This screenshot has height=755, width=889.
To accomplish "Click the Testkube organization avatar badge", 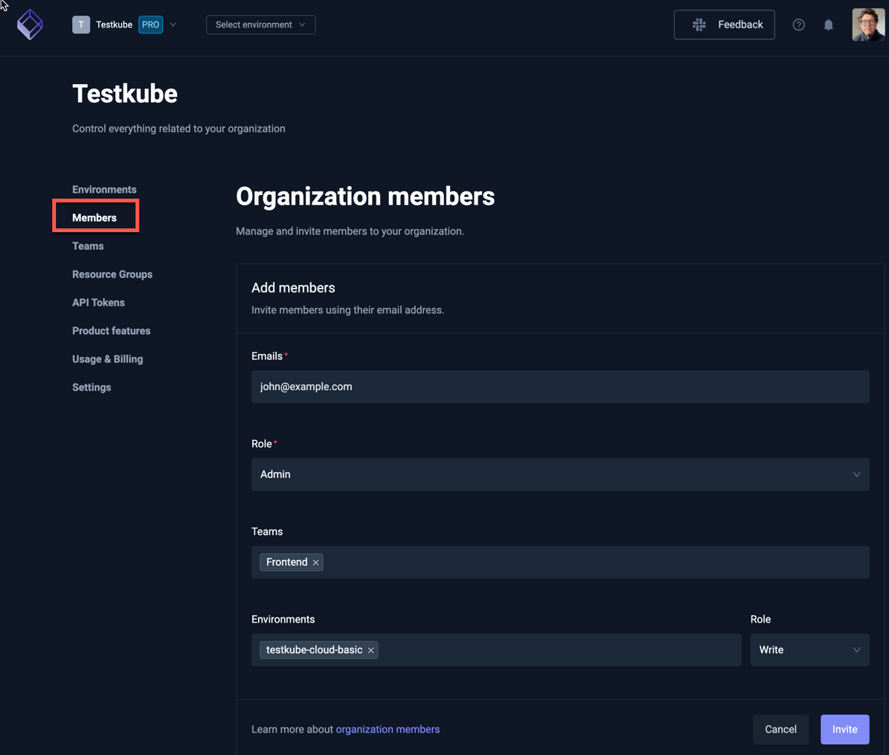I will 81,25.
